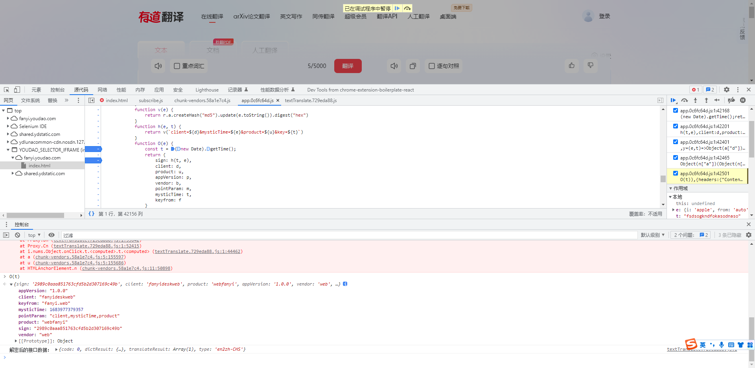Open textTranslate.729eda88.js file tab
The width and height of the screenshot is (755, 368).
[311, 101]
